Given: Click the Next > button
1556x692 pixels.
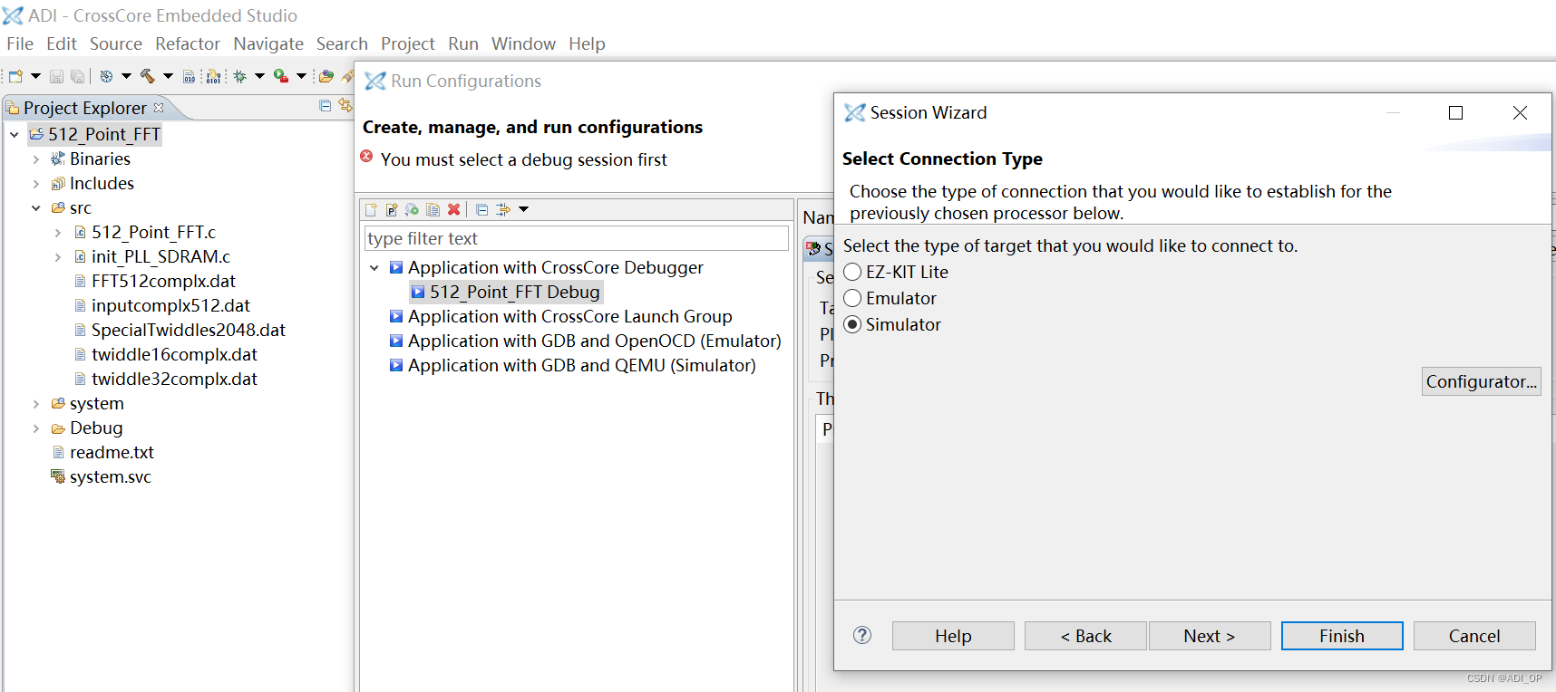Looking at the screenshot, I should 1210,636.
